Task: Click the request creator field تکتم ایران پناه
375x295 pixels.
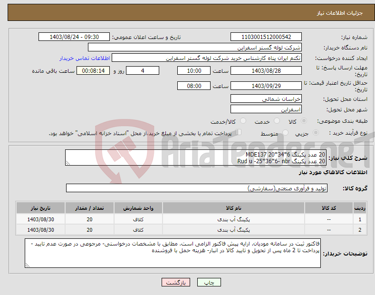Action: (207, 58)
